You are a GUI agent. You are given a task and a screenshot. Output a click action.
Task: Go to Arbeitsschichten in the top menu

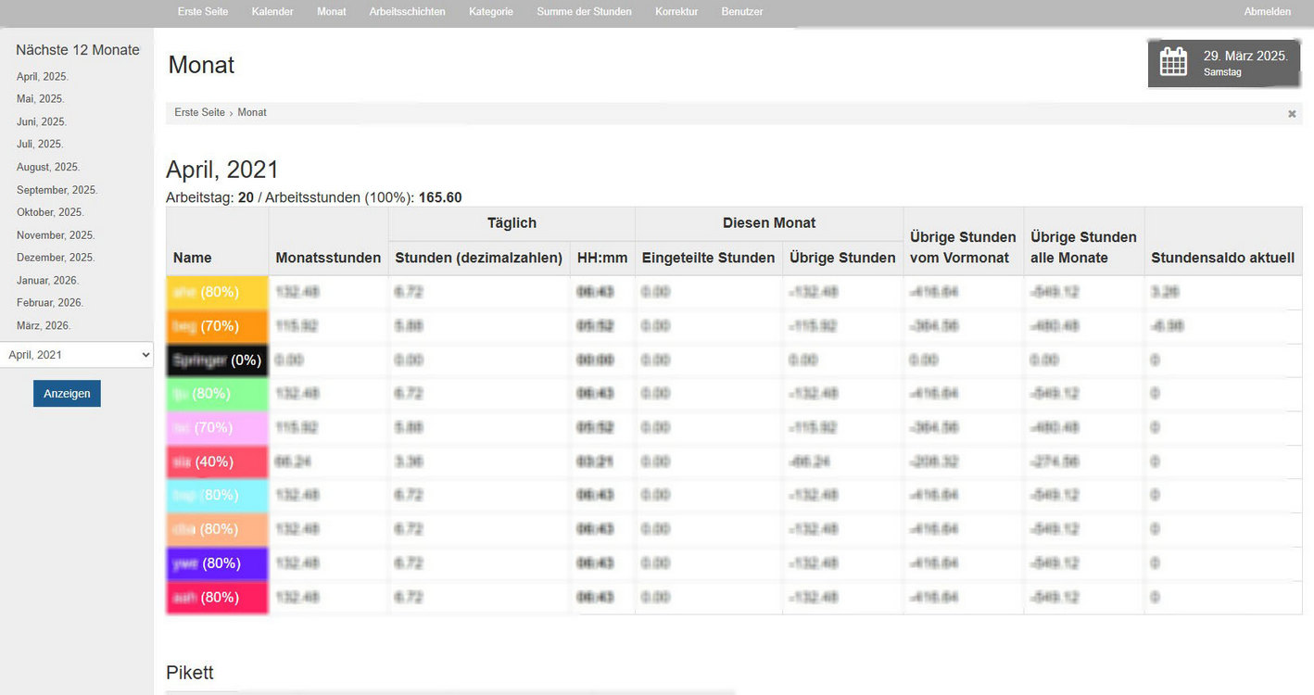click(407, 12)
